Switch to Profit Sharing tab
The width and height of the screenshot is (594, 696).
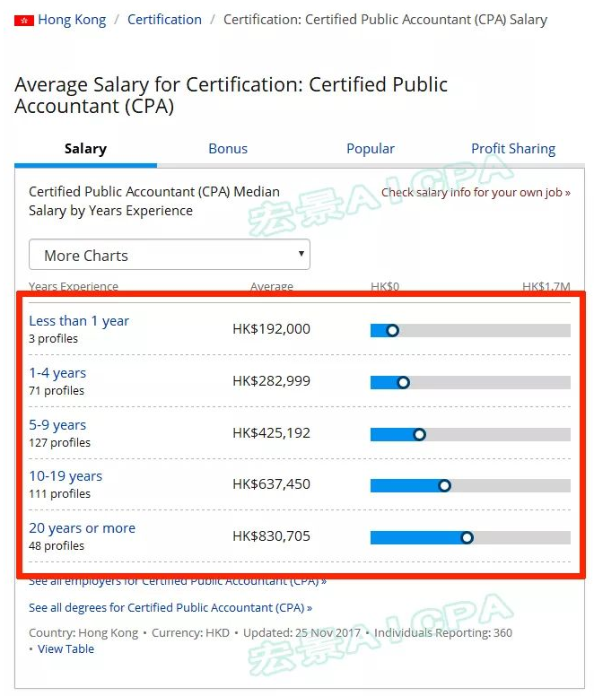[x=513, y=149]
